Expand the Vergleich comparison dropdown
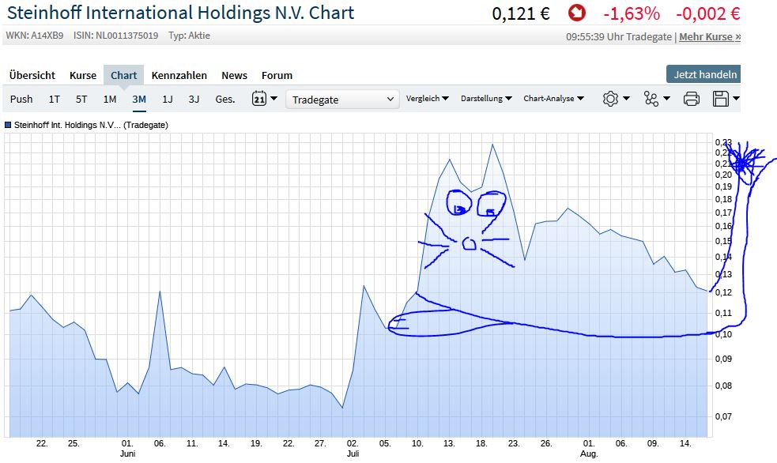 tap(427, 100)
